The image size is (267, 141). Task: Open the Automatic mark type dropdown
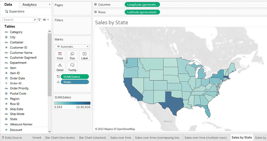pos(72,47)
